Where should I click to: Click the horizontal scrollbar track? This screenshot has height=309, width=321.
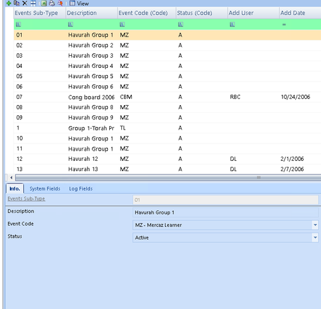pyautogui.click(x=168, y=178)
